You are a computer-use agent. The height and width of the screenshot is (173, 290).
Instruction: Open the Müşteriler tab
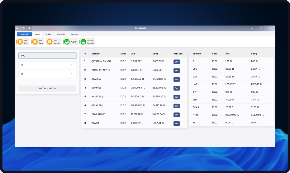click(x=61, y=34)
